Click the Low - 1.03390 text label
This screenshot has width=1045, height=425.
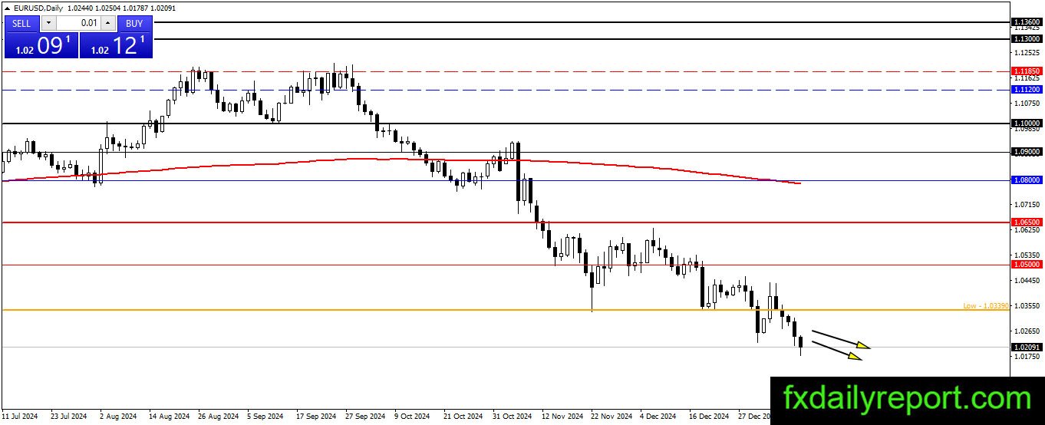click(986, 305)
